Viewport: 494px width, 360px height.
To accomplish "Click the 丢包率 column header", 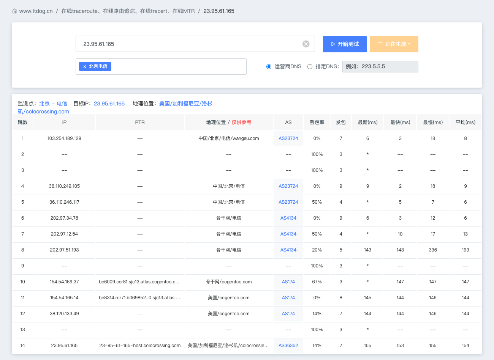I will (317, 123).
